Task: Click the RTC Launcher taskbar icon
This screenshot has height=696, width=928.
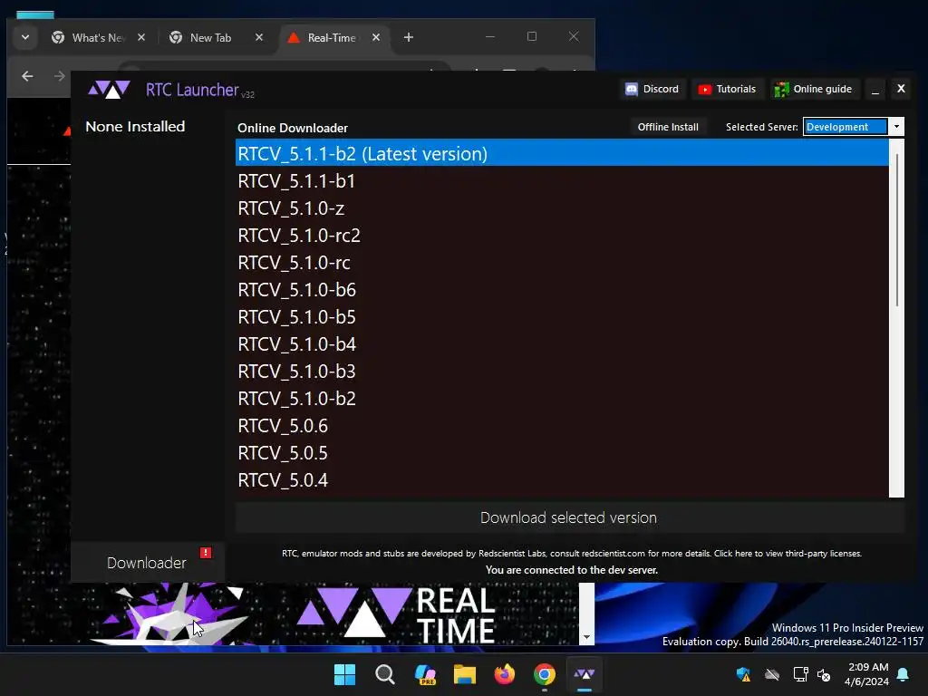Action: coord(585,674)
